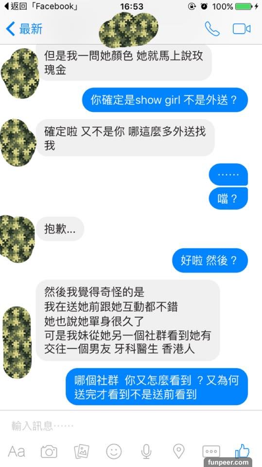Tap avatar beside 抱歉 message

pyautogui.click(x=17, y=239)
